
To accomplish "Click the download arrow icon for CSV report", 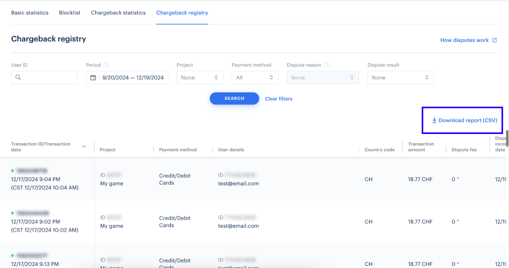I will (435, 121).
